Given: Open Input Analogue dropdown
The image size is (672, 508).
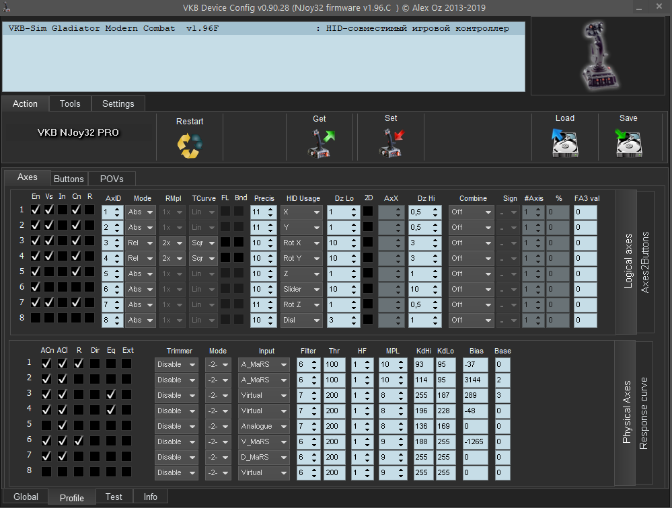Looking at the screenshot, I should pos(264,426).
